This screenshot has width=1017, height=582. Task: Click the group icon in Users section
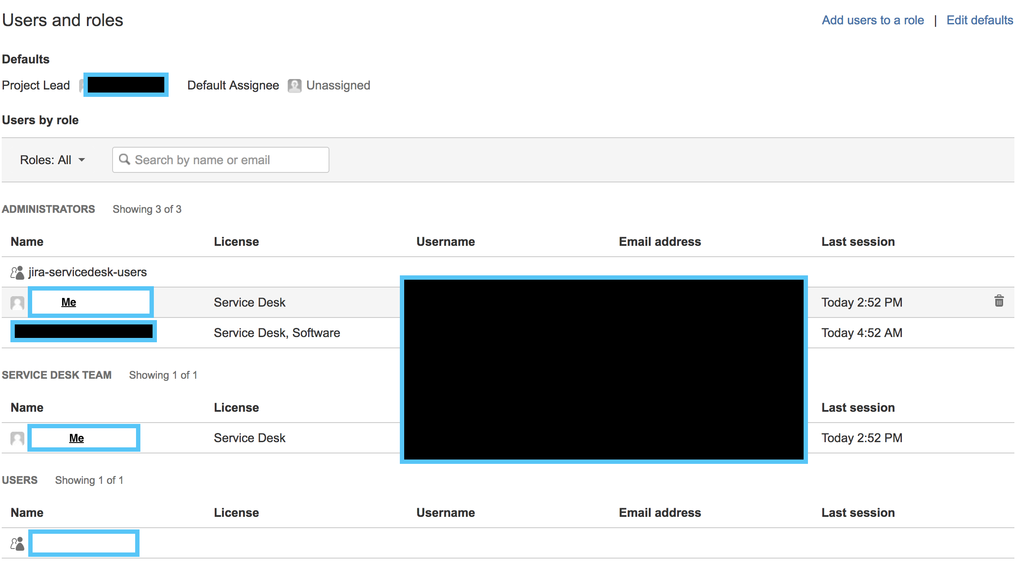(17, 543)
